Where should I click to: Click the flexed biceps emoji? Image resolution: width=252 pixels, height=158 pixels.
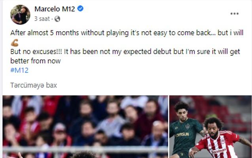tap(15, 43)
